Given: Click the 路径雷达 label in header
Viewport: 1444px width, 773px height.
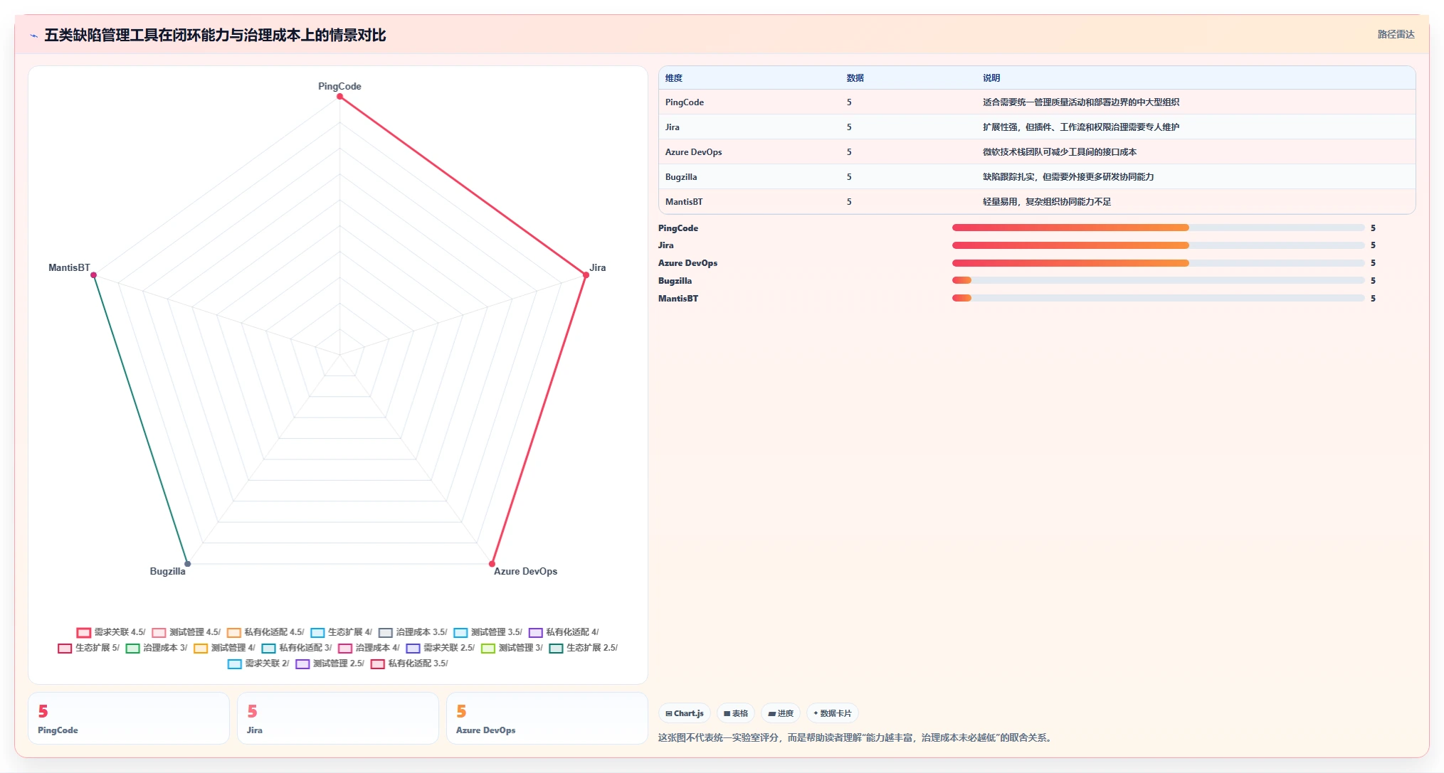Looking at the screenshot, I should (x=1396, y=34).
